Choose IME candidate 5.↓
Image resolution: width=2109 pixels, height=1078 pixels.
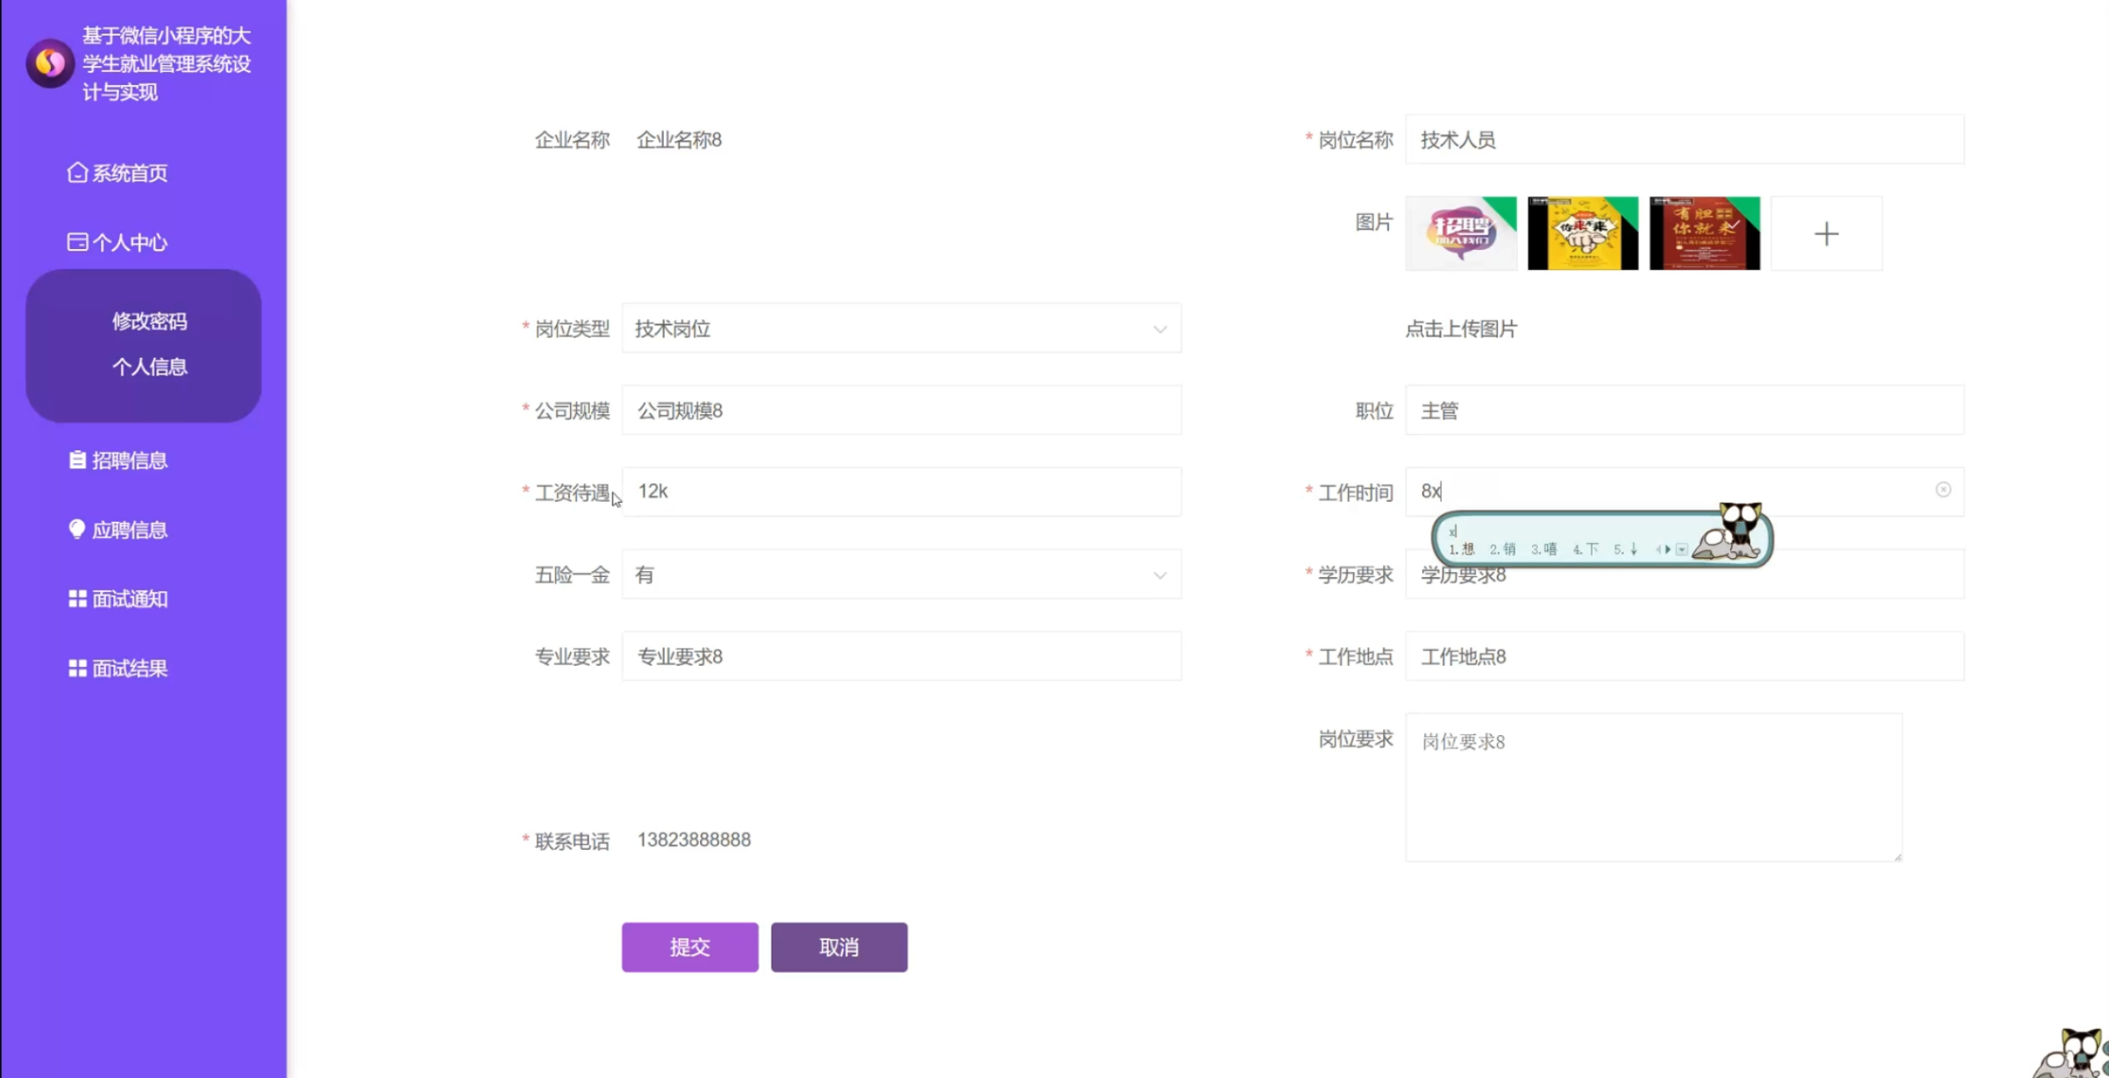click(1626, 549)
